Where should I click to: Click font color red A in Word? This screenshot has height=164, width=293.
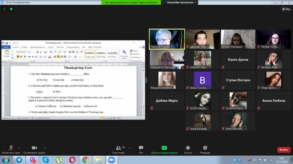pos(49,57)
